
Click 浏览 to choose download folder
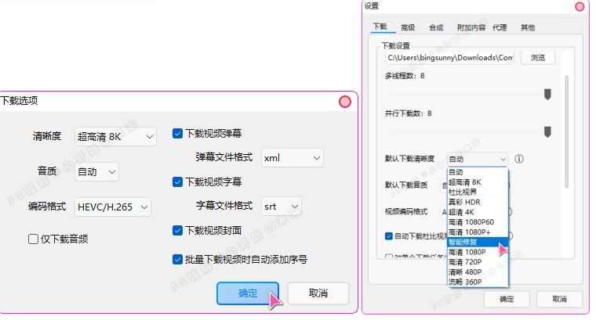(x=537, y=58)
